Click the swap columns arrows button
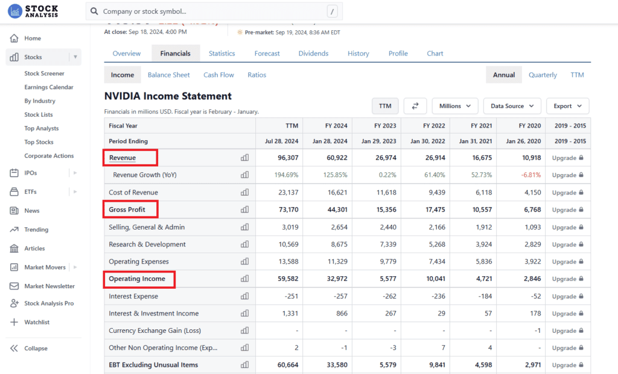This screenshot has width=618, height=374. (x=415, y=106)
